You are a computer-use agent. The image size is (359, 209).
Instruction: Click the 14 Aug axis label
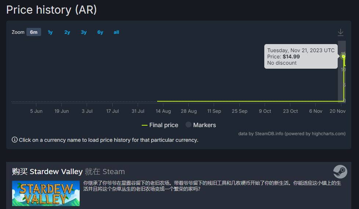click(x=163, y=111)
